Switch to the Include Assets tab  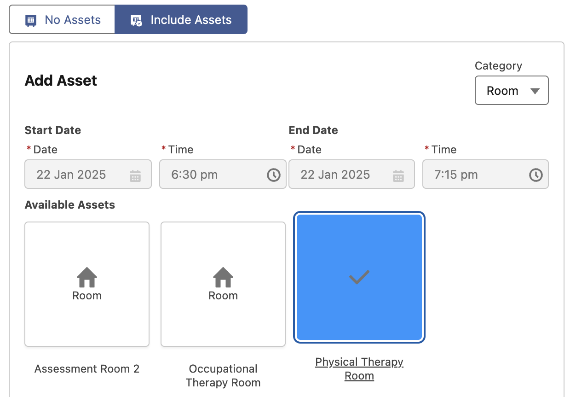[x=181, y=20]
